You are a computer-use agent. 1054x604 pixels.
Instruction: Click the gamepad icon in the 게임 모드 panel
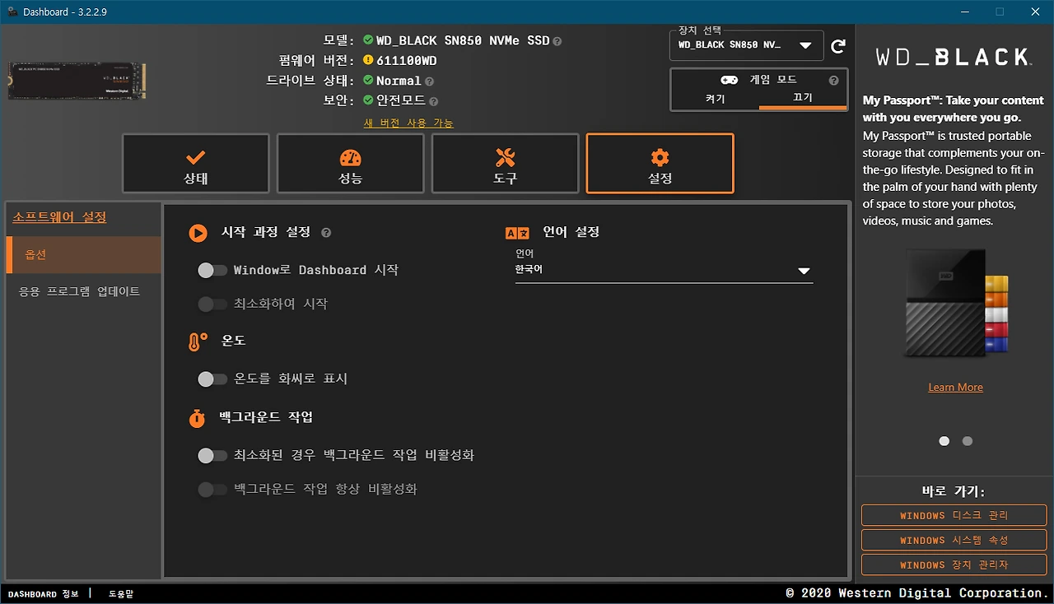pos(728,79)
